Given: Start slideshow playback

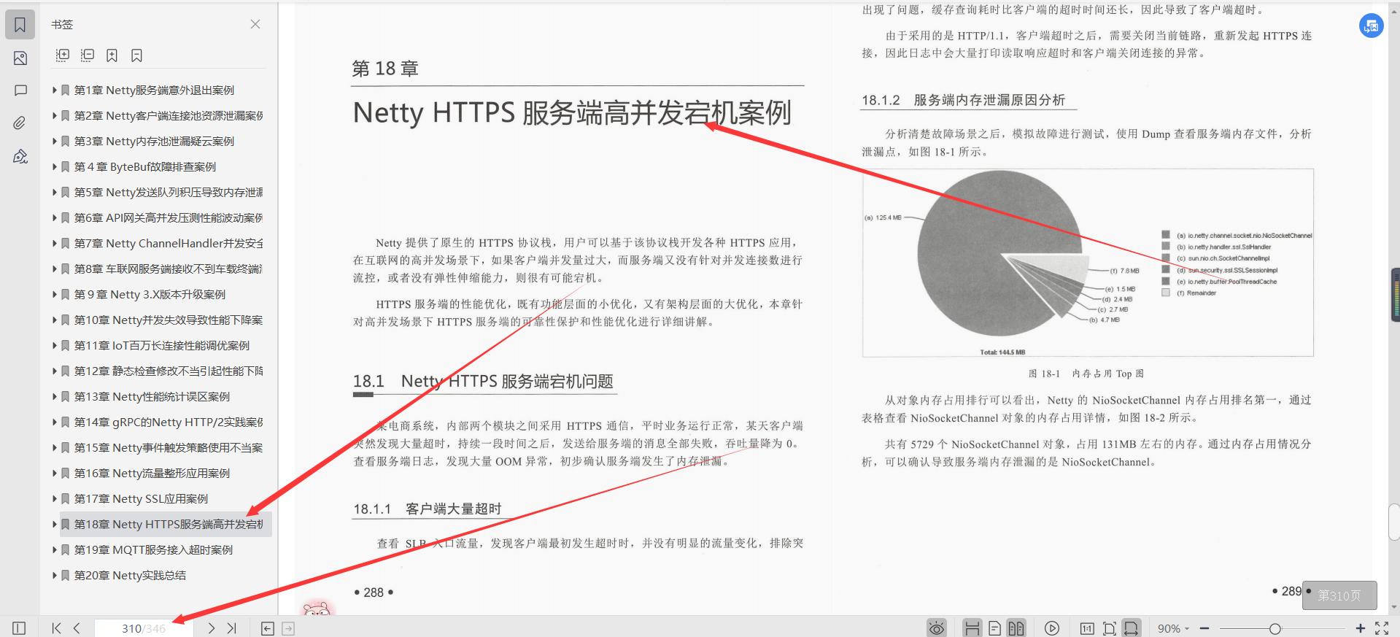Looking at the screenshot, I should coord(1051,628).
